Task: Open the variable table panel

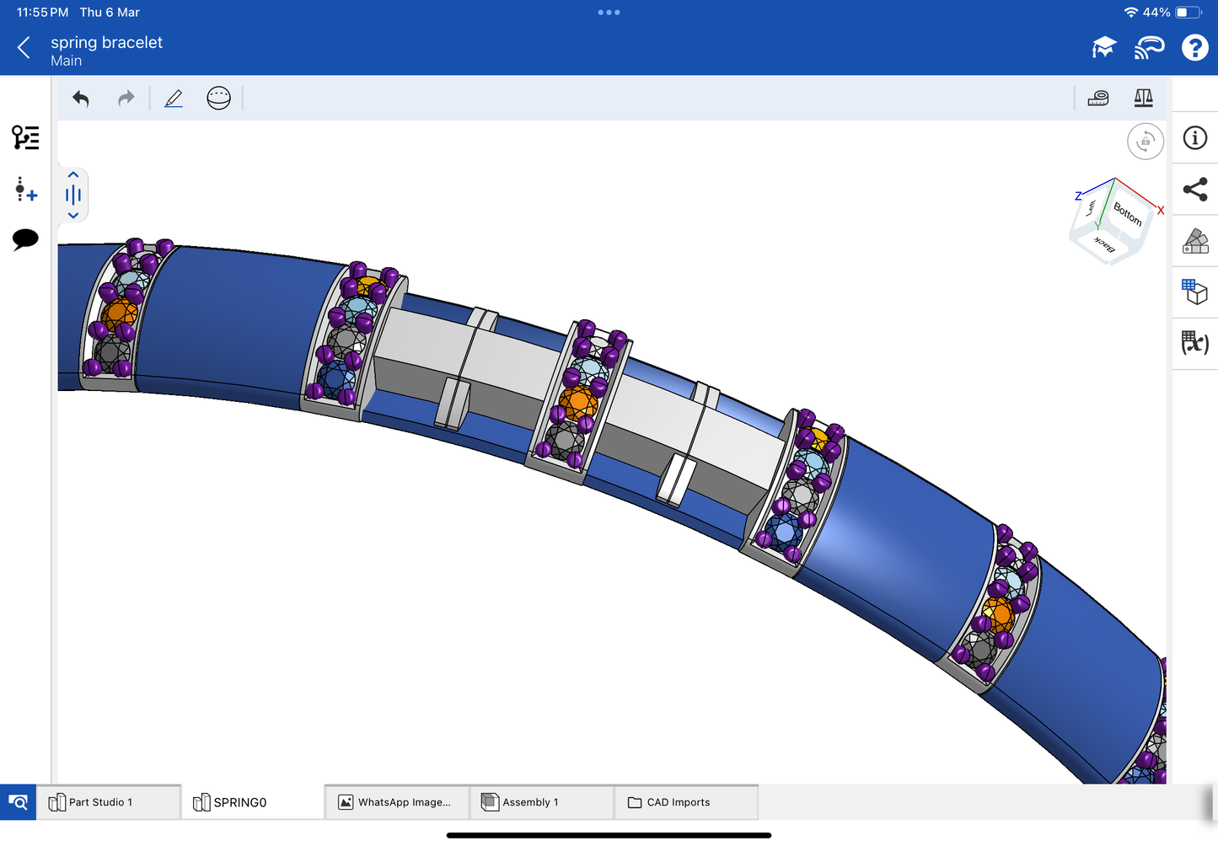Action: pyautogui.click(x=1194, y=342)
